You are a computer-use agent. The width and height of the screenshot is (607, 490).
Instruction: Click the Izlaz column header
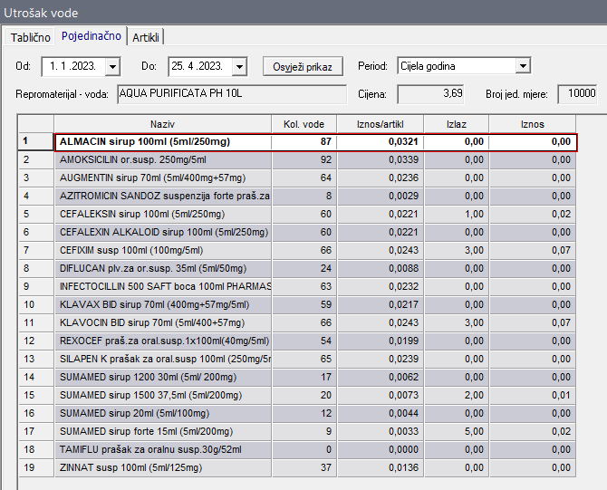coord(457,124)
